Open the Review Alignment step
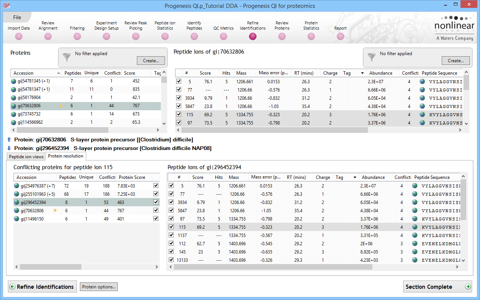The width and height of the screenshot is (480, 300). click(48, 36)
